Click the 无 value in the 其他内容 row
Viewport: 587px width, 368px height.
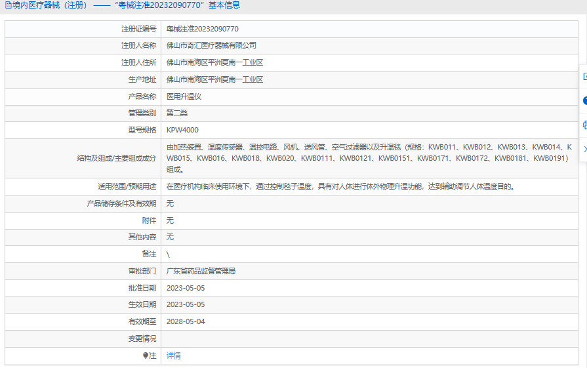point(170,237)
